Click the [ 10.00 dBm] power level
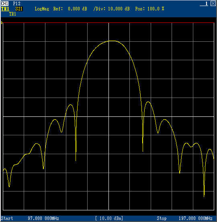The width and height of the screenshot is (217, 222). (x=109, y=218)
